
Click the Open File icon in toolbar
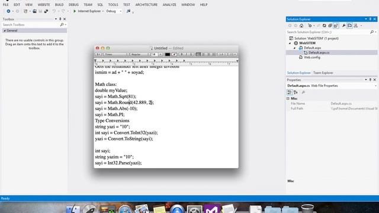coord(34,11)
